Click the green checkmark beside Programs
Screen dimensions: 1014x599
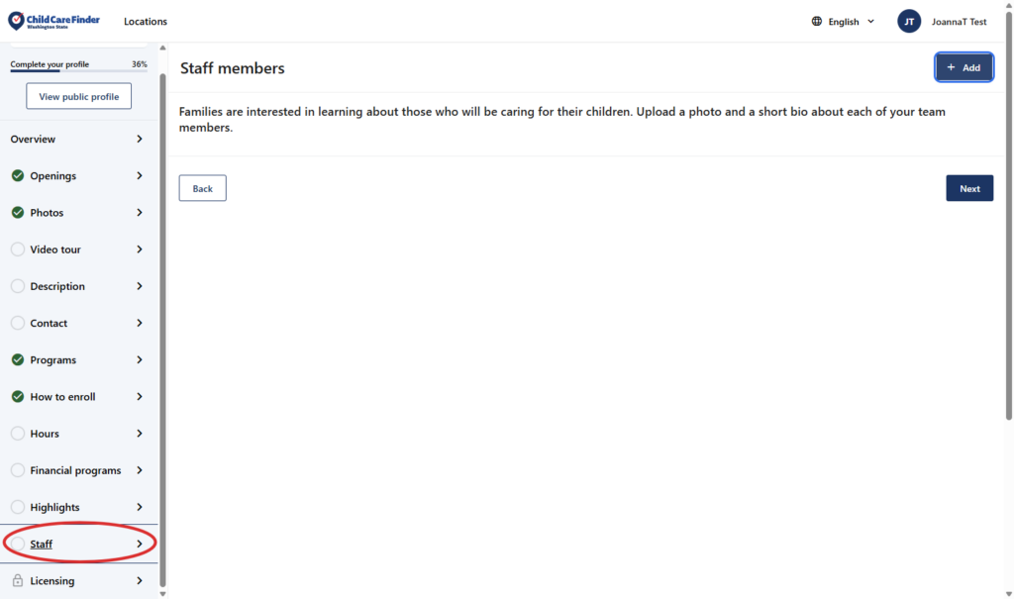[x=18, y=360]
